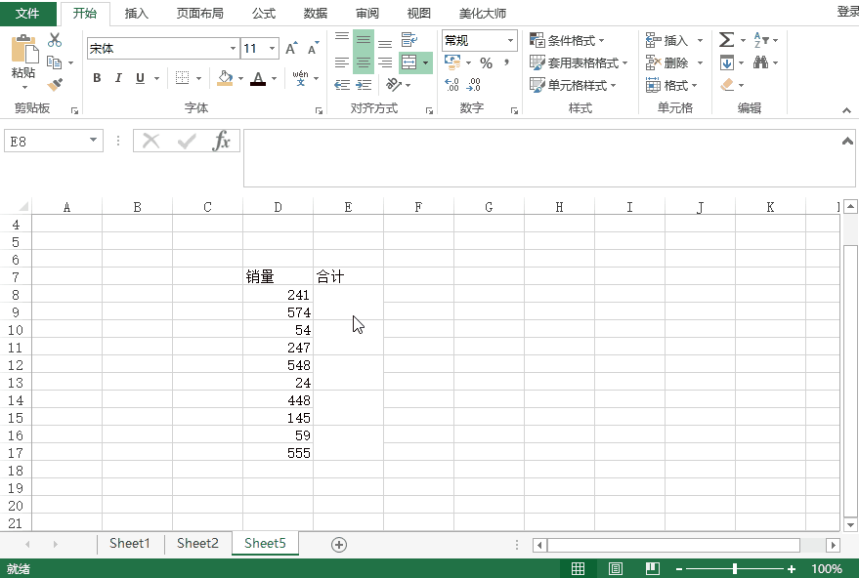
Task: Click the Percent Style icon
Action: point(486,62)
